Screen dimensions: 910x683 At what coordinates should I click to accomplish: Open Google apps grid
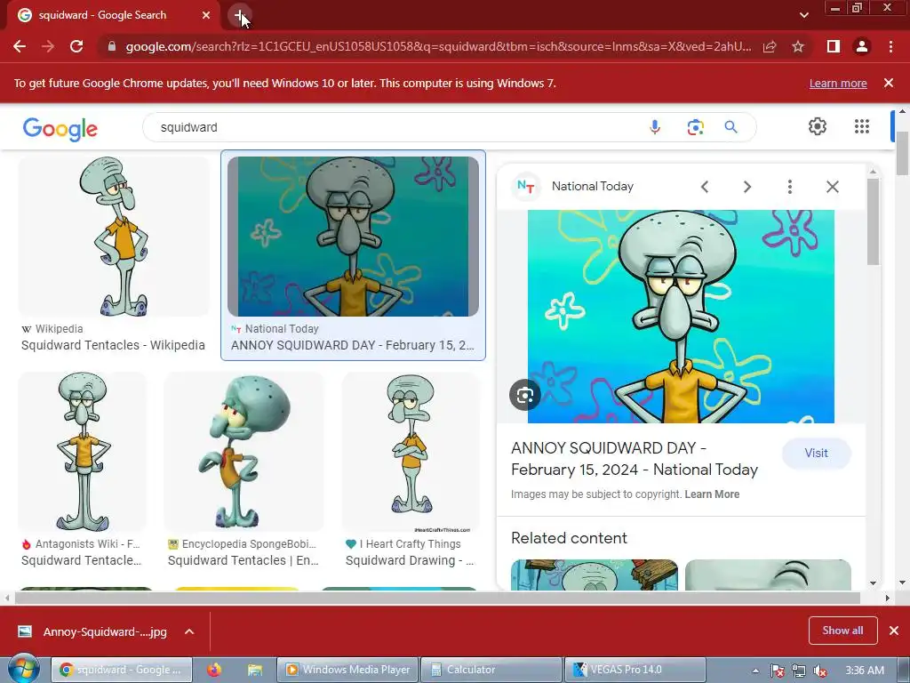point(862,126)
